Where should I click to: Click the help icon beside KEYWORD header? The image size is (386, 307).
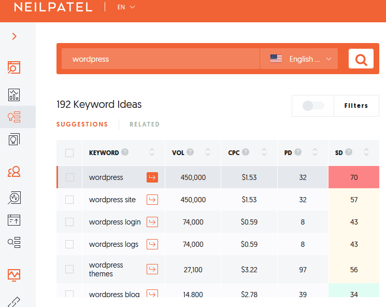click(x=125, y=152)
